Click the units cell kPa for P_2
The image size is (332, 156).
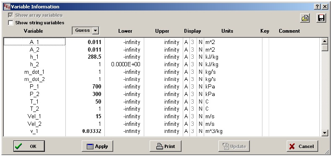(233, 94)
